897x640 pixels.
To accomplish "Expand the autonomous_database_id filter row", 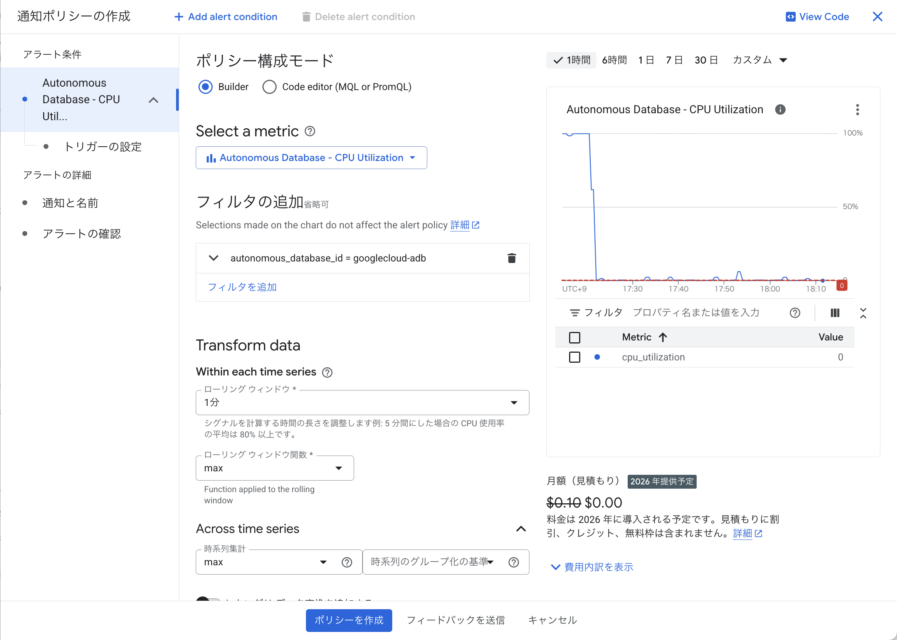I will coord(213,258).
